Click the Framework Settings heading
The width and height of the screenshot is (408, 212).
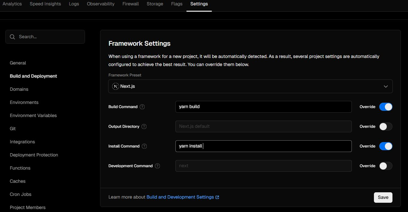pos(140,44)
